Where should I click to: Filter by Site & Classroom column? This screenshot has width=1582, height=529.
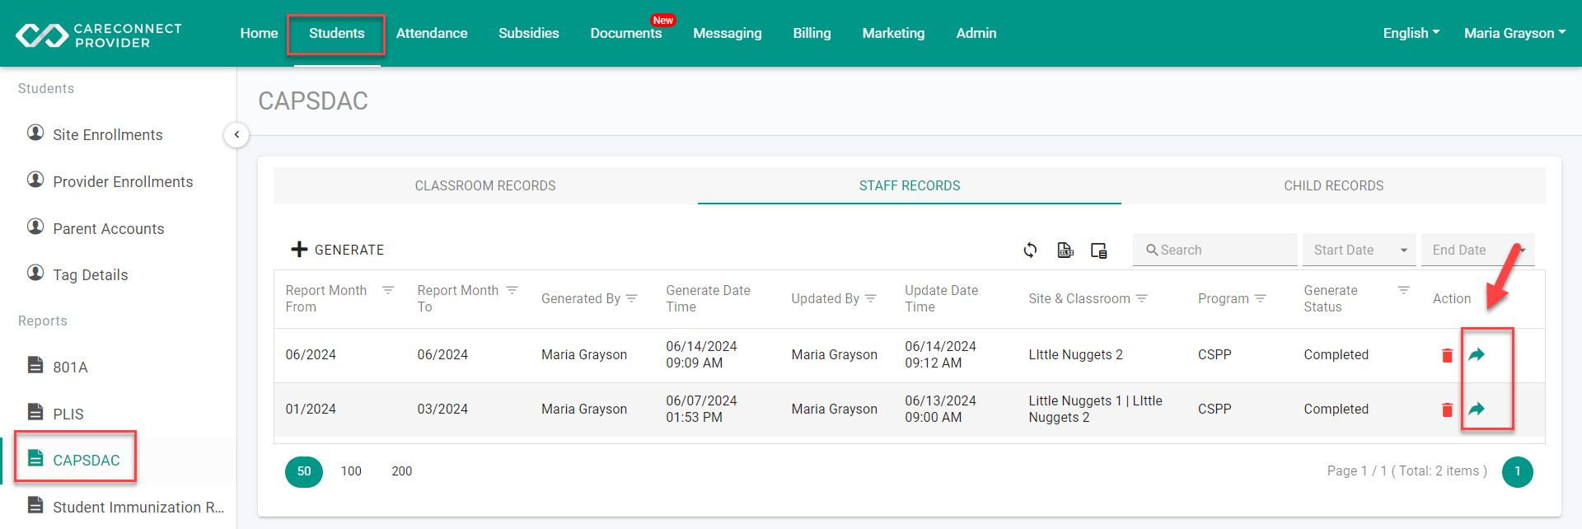1142,298
